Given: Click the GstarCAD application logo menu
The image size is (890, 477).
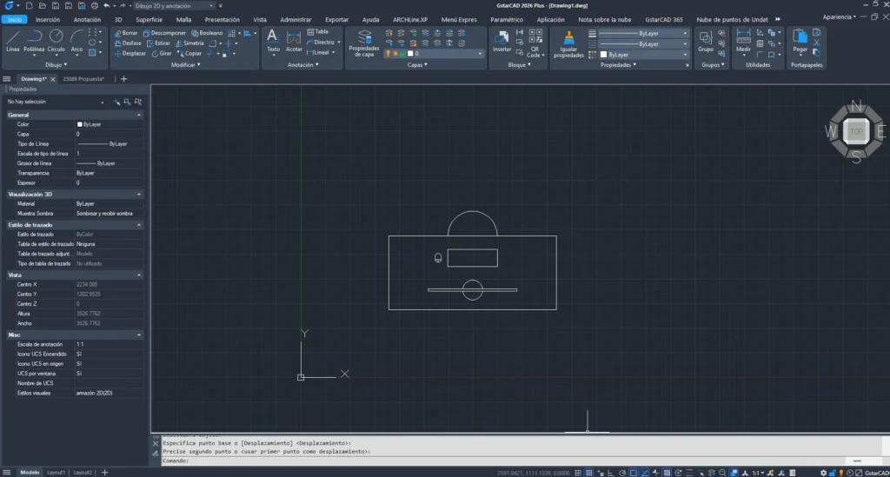Looking at the screenshot, I should point(9,6).
